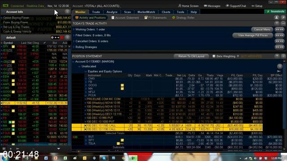Expand Filled Orders section
Image resolution: width=287 pixels, height=161 pixels.
[x=74, y=35]
